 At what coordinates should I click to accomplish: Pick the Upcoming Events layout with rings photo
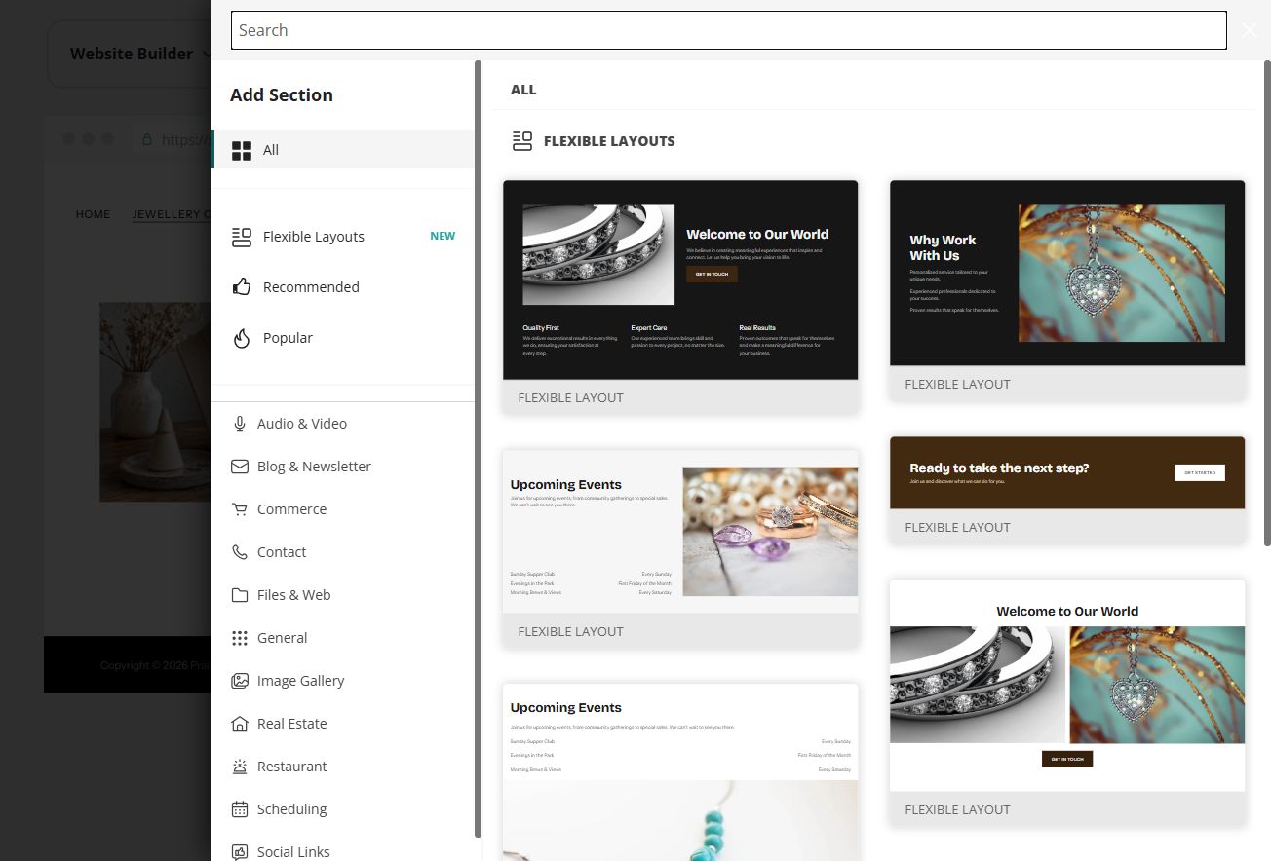tap(680, 547)
